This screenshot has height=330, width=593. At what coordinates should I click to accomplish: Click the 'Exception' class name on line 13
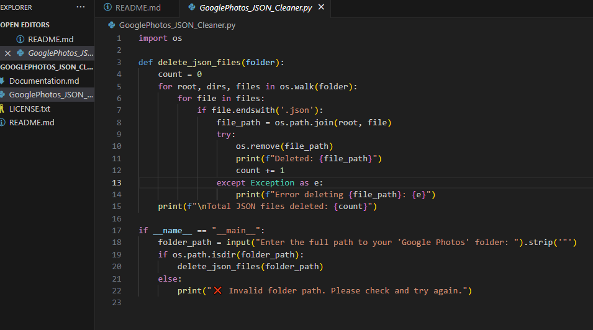point(273,182)
